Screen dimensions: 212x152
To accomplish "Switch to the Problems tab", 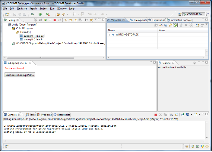I will tap(44, 115).
